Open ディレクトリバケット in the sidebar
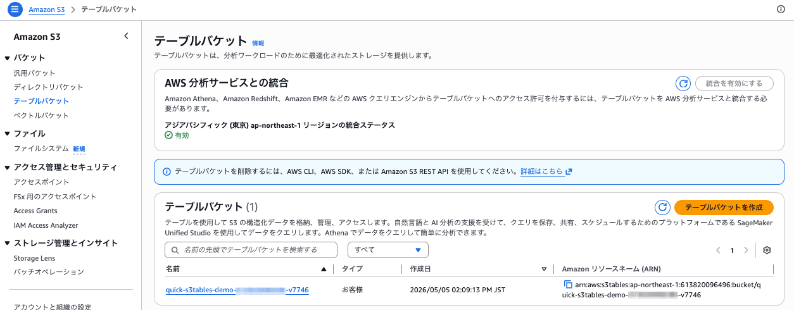Screen dimensions: 794x310 coord(48,87)
